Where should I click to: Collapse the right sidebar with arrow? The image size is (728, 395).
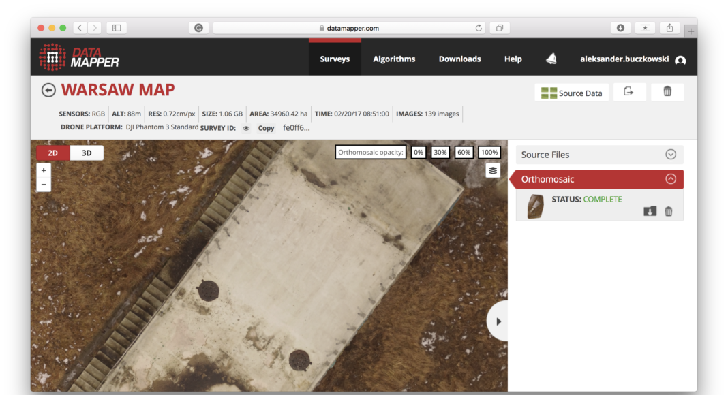tap(498, 321)
